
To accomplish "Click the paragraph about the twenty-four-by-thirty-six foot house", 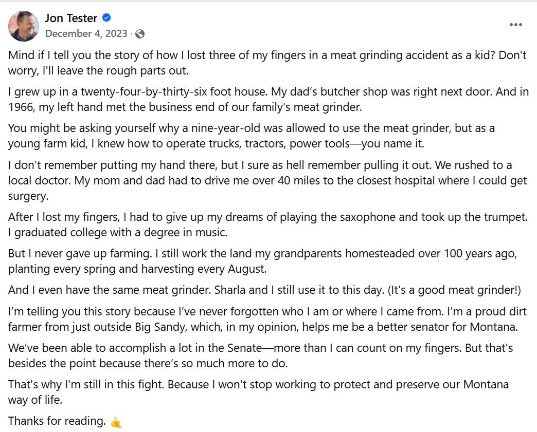I will coord(268,99).
